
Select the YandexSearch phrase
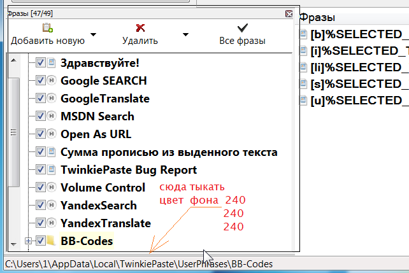click(99, 206)
